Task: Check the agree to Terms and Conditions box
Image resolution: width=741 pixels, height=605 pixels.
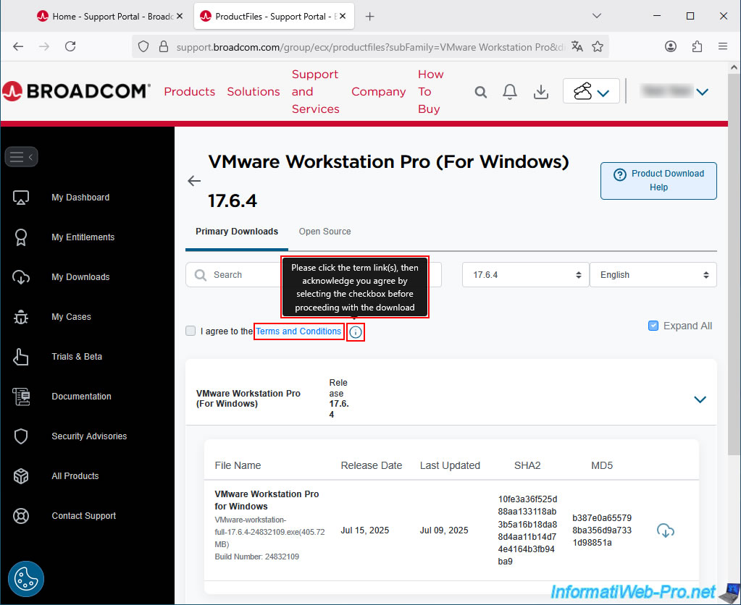Action: 191,331
